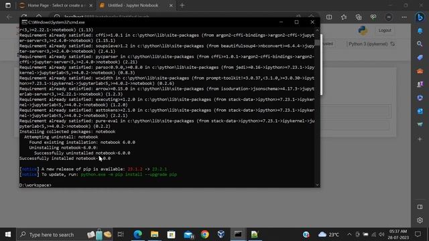Open Mail app from taskbar
Viewport: 429px width, 241px height.
188,234
